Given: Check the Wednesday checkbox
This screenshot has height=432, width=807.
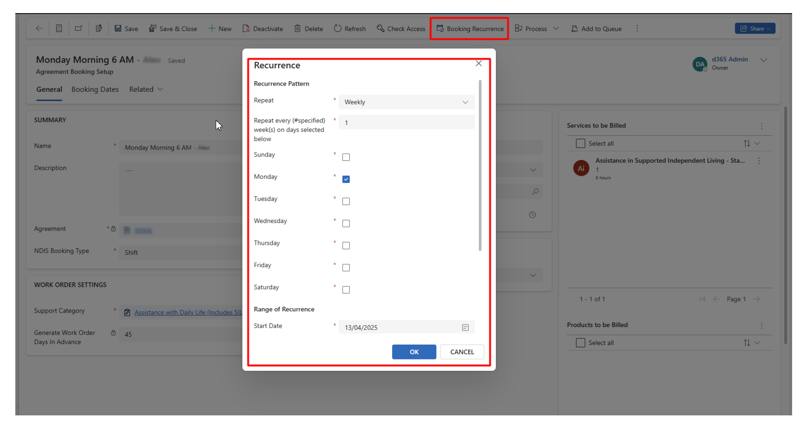Looking at the screenshot, I should click(x=346, y=223).
